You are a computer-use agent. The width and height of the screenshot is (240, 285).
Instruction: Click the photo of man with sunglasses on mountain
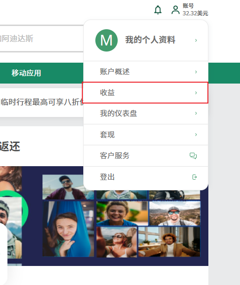coord(174,214)
